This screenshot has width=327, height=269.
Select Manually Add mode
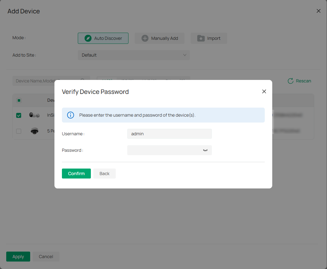pyautogui.click(x=160, y=38)
